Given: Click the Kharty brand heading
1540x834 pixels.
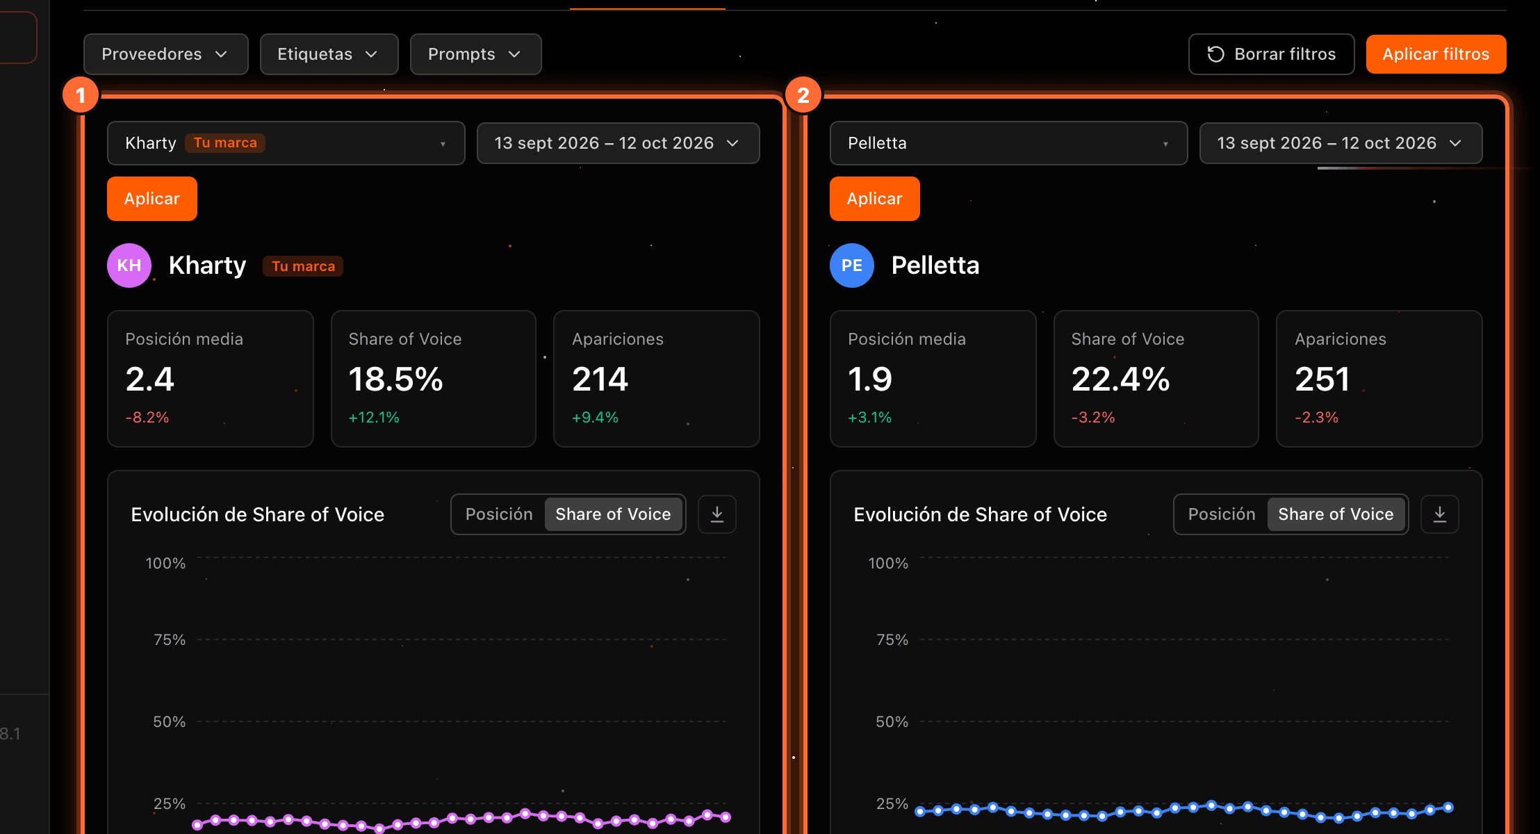Looking at the screenshot, I should point(207,265).
